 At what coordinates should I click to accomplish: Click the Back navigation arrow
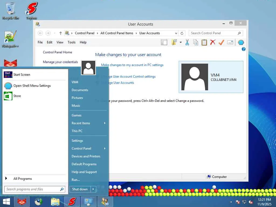(40, 33)
